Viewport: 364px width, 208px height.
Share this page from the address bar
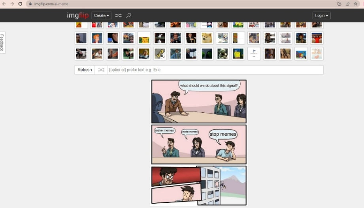point(347,4)
